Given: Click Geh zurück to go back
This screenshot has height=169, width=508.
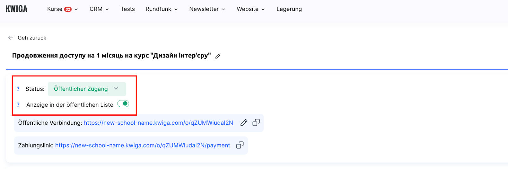Looking at the screenshot, I should 32,38.
